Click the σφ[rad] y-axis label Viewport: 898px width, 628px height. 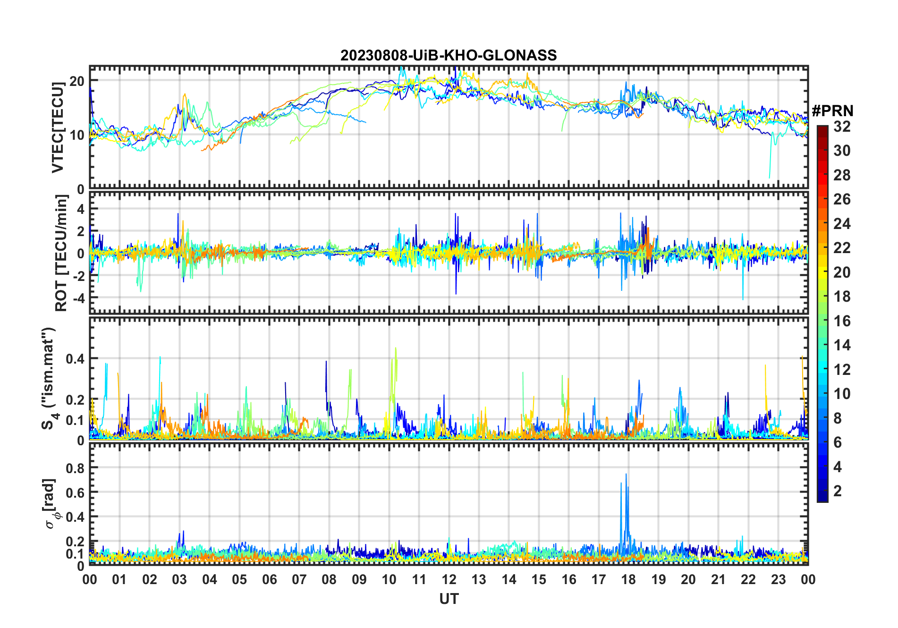[x=51, y=504]
